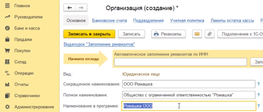This screenshot has width=263, height=112.
Task: Open the Главное menu section
Action: pos(22,5)
